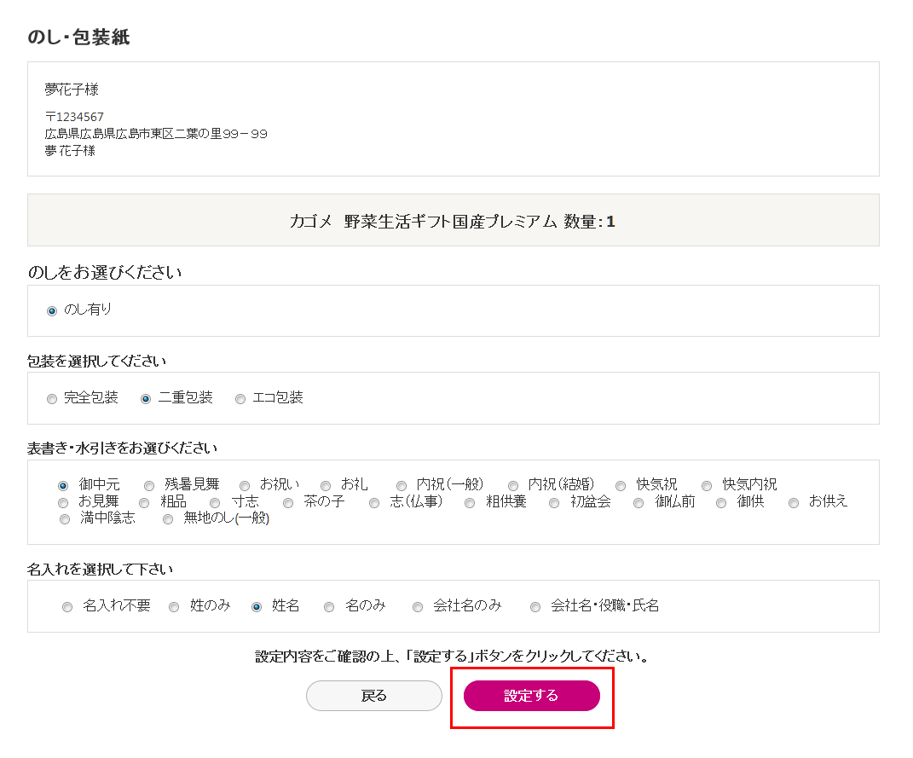This screenshot has width=913, height=758.
Task: Click the 包装を選択してください heading
Action: pyautogui.click(x=96, y=362)
